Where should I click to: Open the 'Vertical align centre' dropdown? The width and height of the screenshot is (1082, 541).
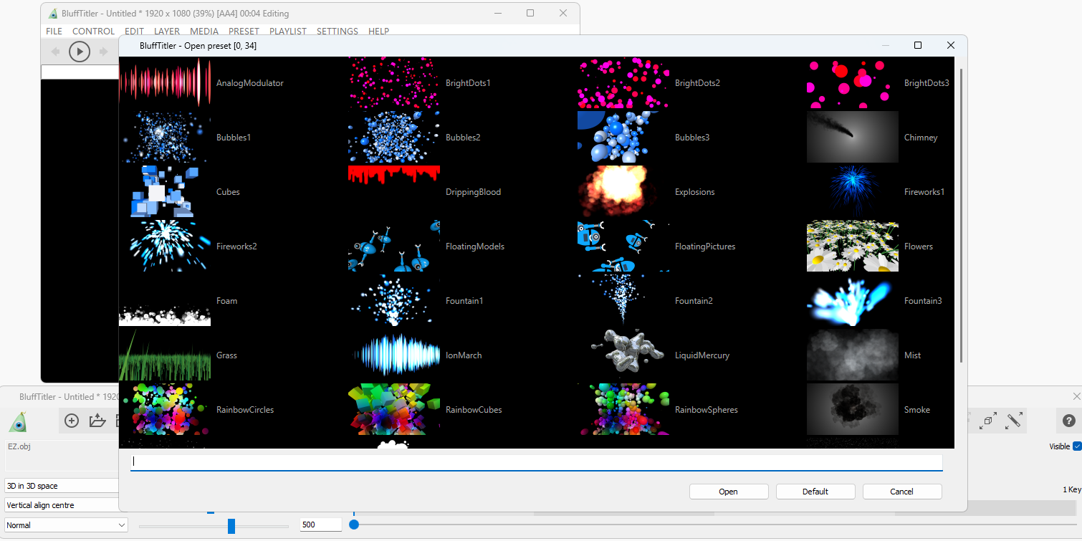click(62, 505)
